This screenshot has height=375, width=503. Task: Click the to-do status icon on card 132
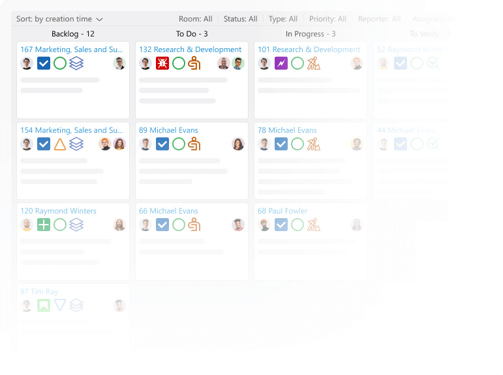click(x=194, y=63)
